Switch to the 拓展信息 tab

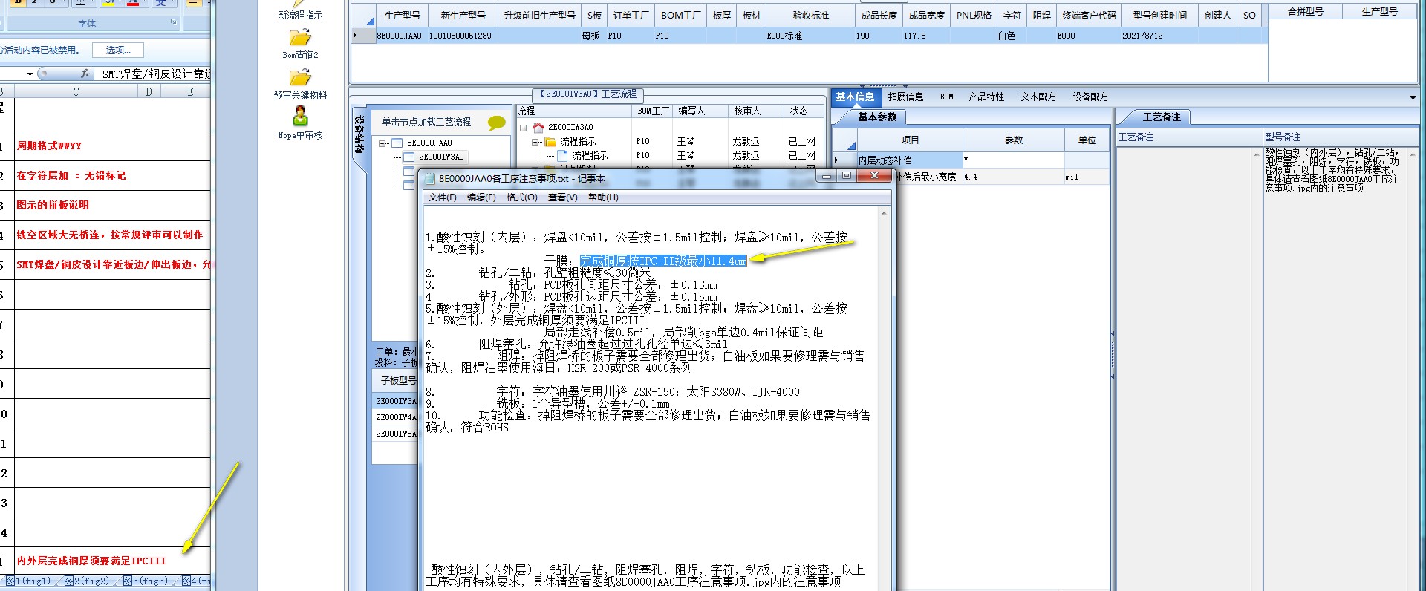click(905, 97)
